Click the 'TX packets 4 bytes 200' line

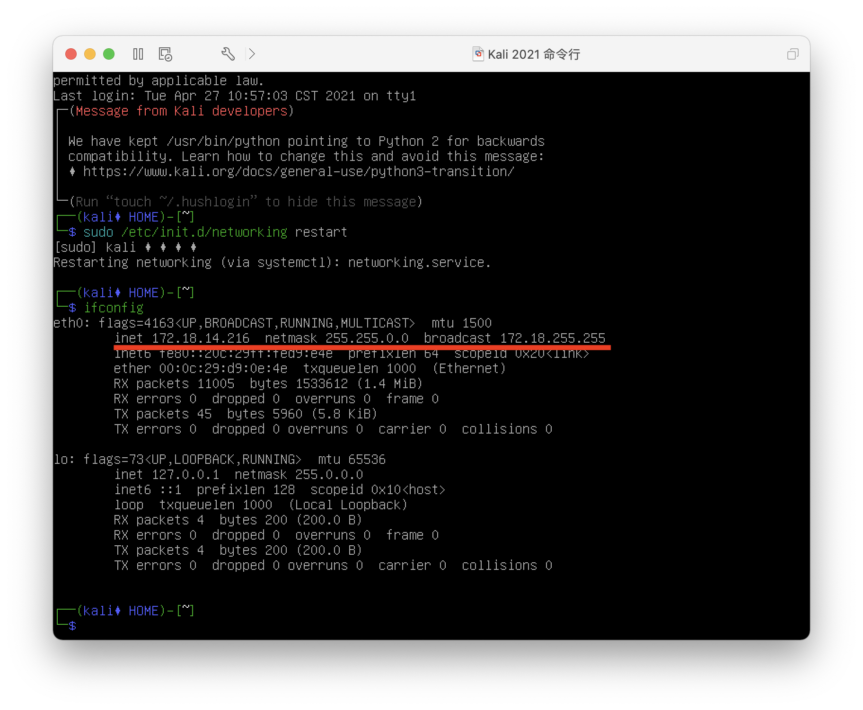238,550
